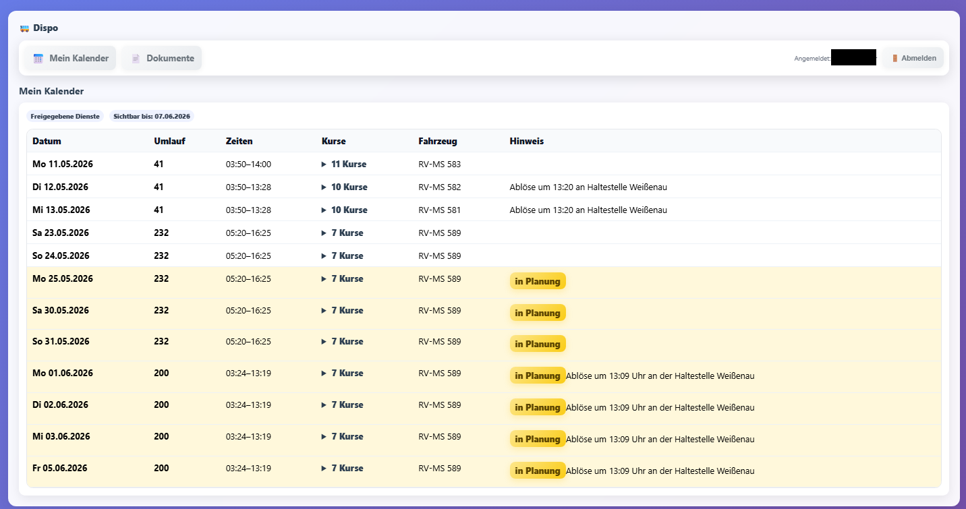Click the Kurse column header
The image size is (966, 509).
(x=333, y=141)
